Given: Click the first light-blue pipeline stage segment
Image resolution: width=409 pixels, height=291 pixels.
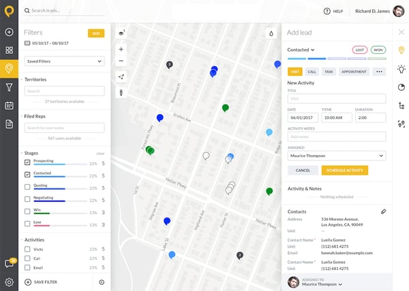Looking at the screenshot, I should click(x=297, y=58).
